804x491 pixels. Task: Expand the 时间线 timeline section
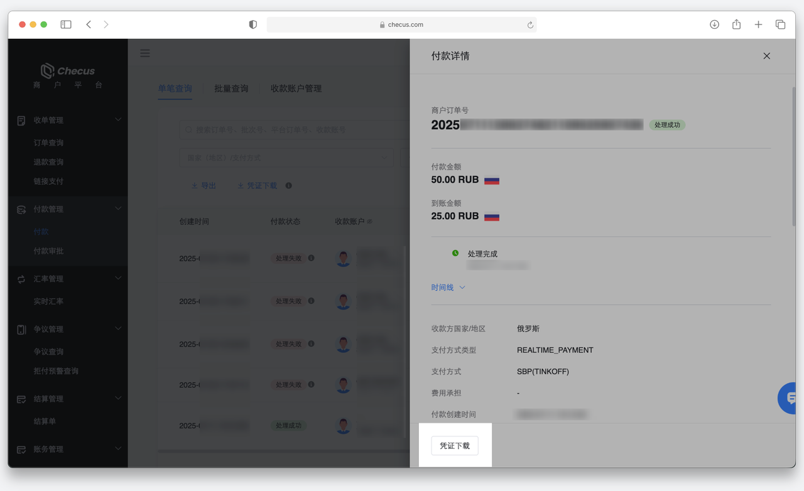[448, 288]
